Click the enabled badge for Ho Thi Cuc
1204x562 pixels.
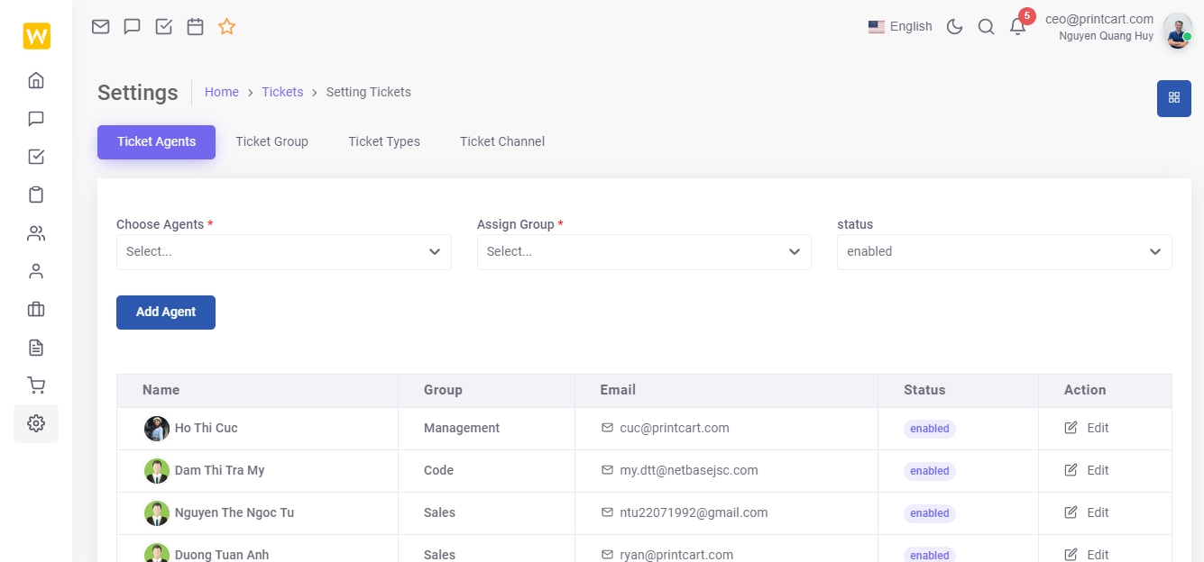click(x=929, y=429)
